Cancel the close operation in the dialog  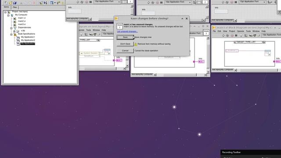coord(125,50)
